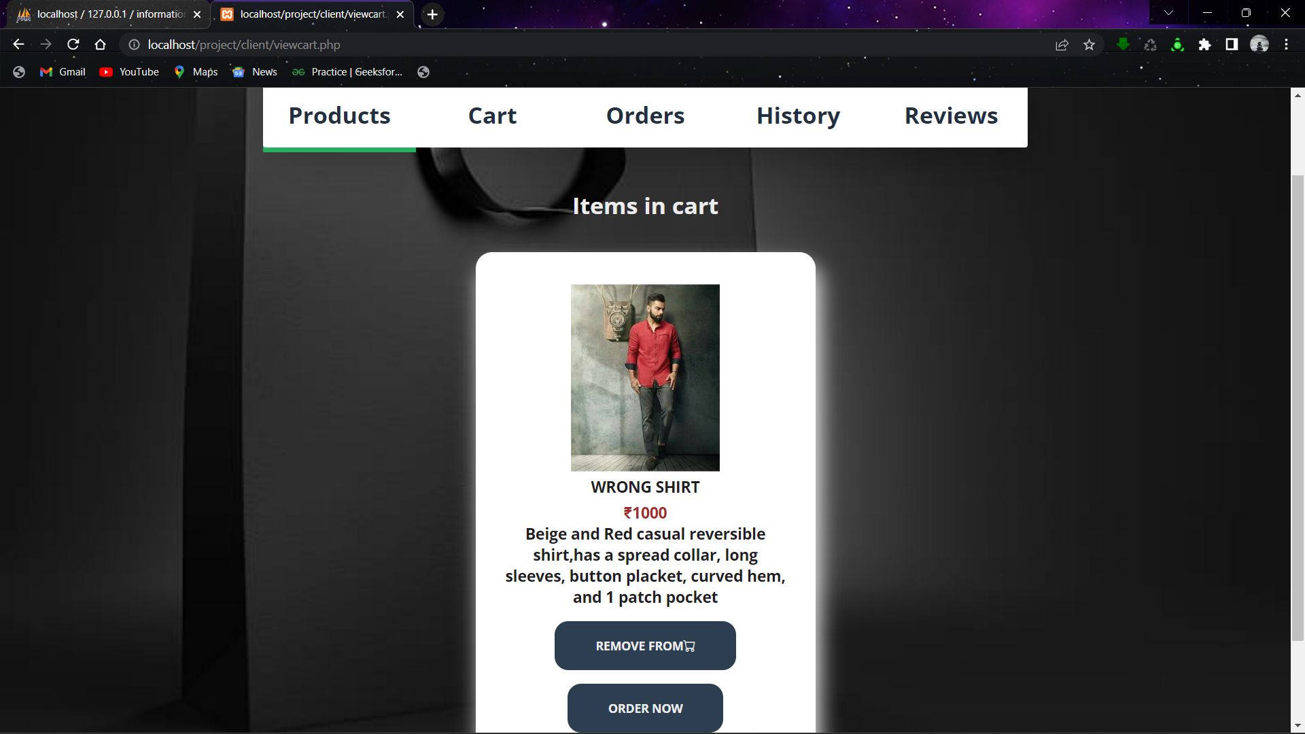Open a new browser tab
The width and height of the screenshot is (1305, 734).
[x=432, y=14]
